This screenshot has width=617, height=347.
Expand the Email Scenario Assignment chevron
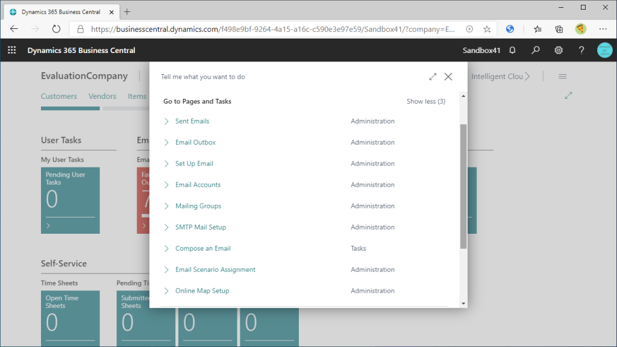166,270
